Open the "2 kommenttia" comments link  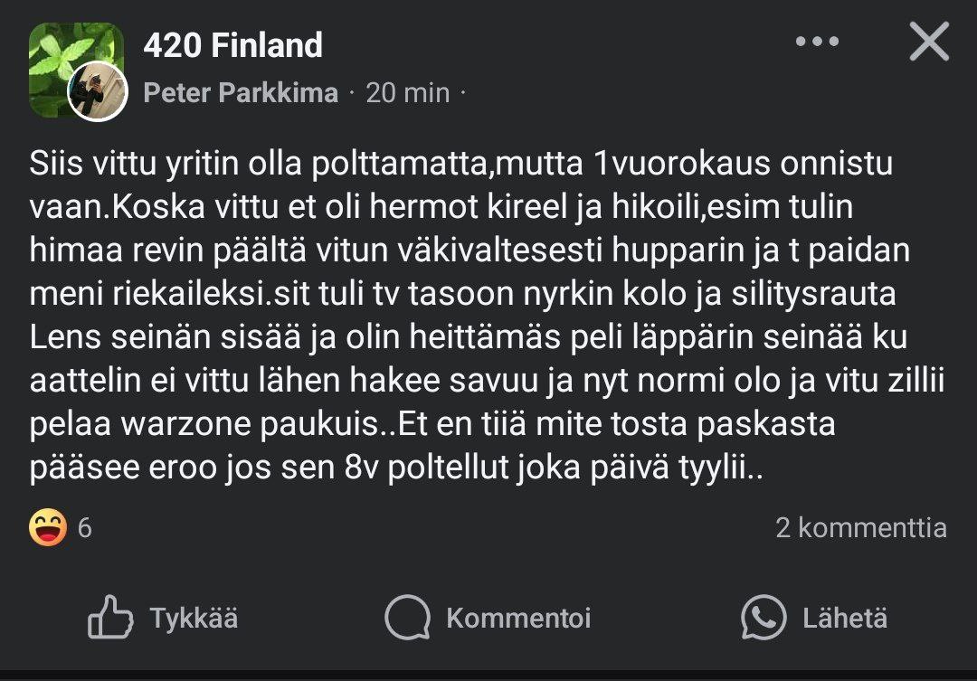(x=860, y=528)
